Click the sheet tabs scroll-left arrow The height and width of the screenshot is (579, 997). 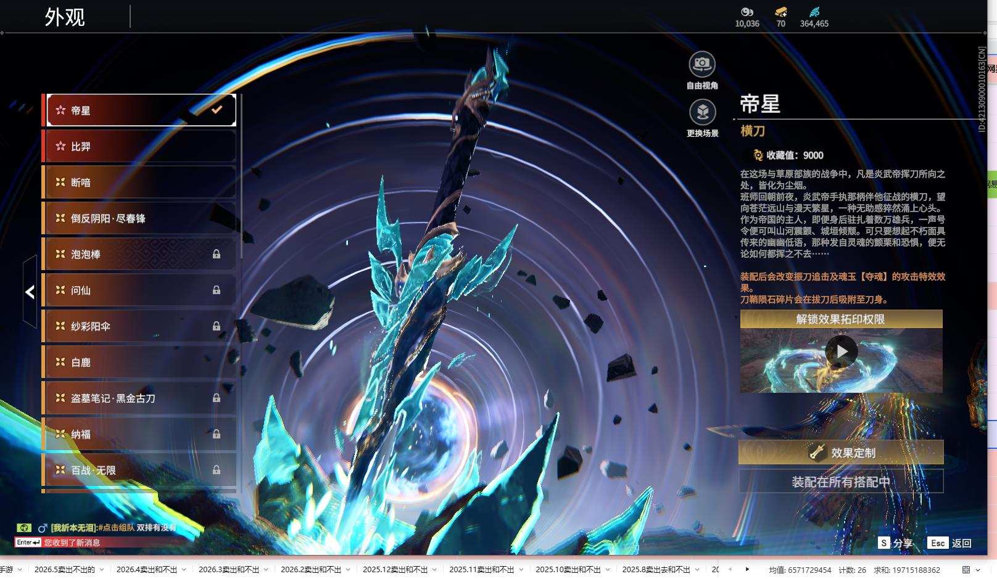click(x=730, y=569)
